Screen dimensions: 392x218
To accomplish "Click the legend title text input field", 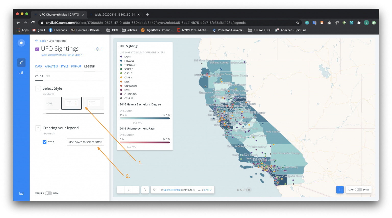I will 85,142.
